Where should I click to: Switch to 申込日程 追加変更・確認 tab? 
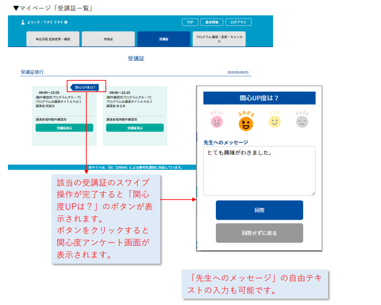point(53,39)
